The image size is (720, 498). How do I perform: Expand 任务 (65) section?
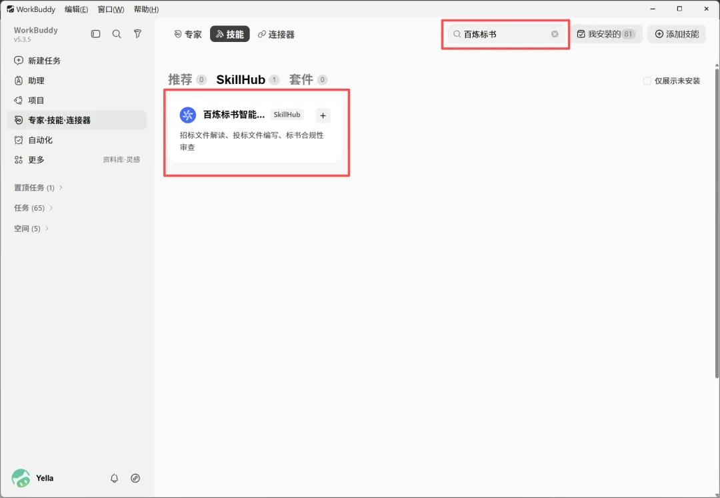click(33, 208)
